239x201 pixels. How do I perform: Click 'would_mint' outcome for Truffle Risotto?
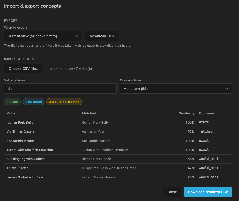(x=209, y=168)
